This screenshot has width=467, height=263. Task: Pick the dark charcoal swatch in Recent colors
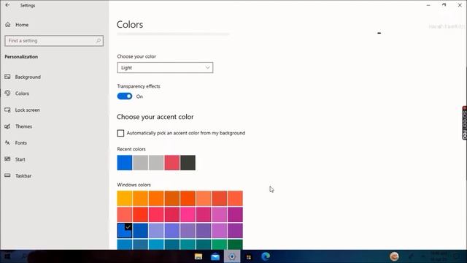tap(188, 162)
